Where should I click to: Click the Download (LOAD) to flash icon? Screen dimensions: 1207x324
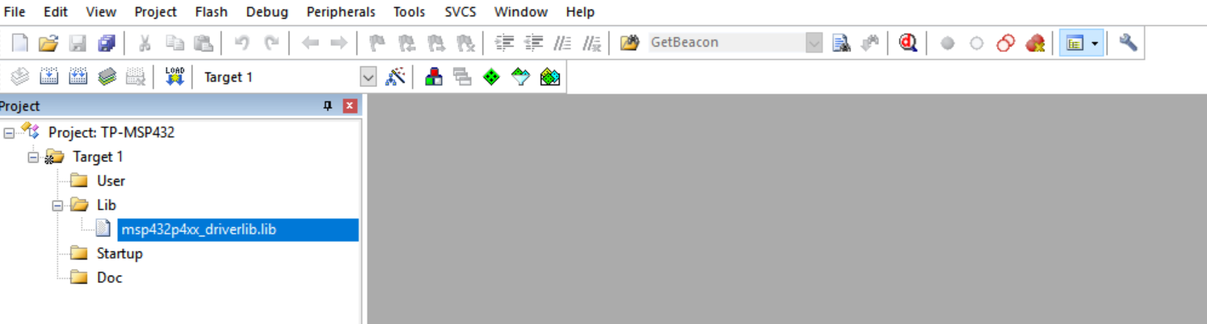coord(175,77)
